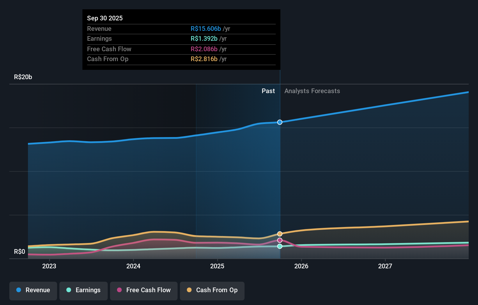Click the teal Earnings legend dot
This screenshot has height=305, width=478.
pyautogui.click(x=68, y=290)
